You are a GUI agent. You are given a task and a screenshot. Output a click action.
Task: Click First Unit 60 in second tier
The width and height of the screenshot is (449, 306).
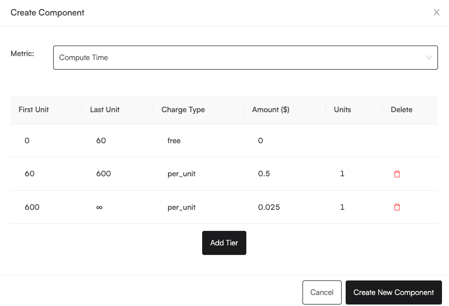30,174
